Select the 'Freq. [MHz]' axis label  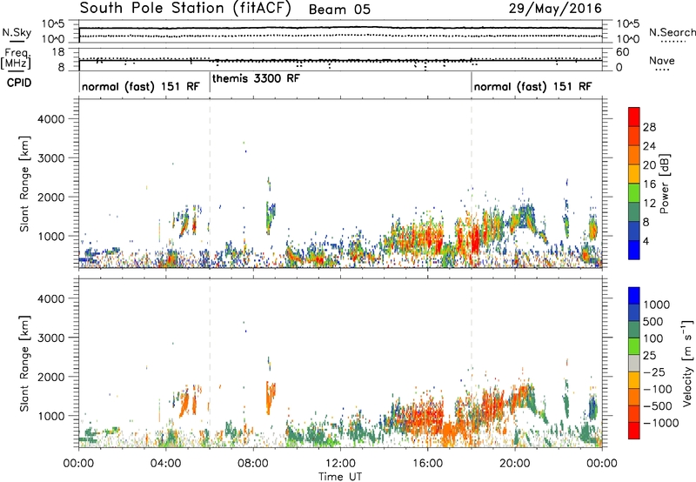(x=17, y=59)
